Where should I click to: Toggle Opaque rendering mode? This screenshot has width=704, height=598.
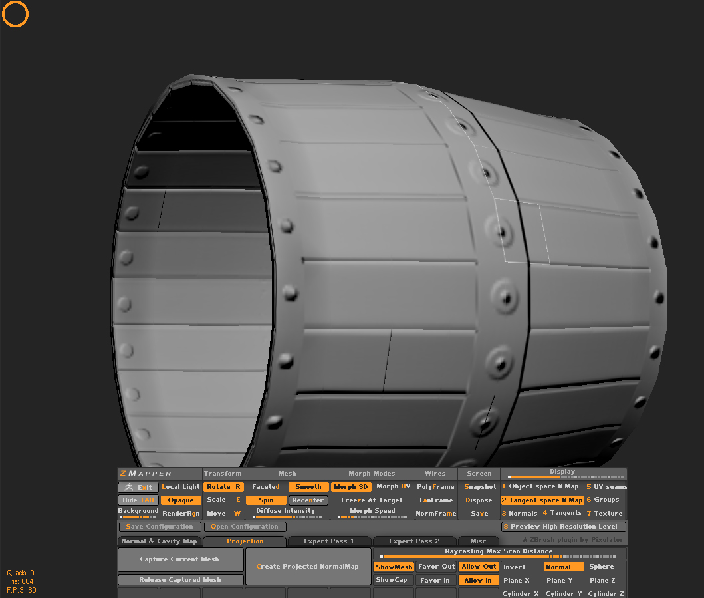pos(180,500)
